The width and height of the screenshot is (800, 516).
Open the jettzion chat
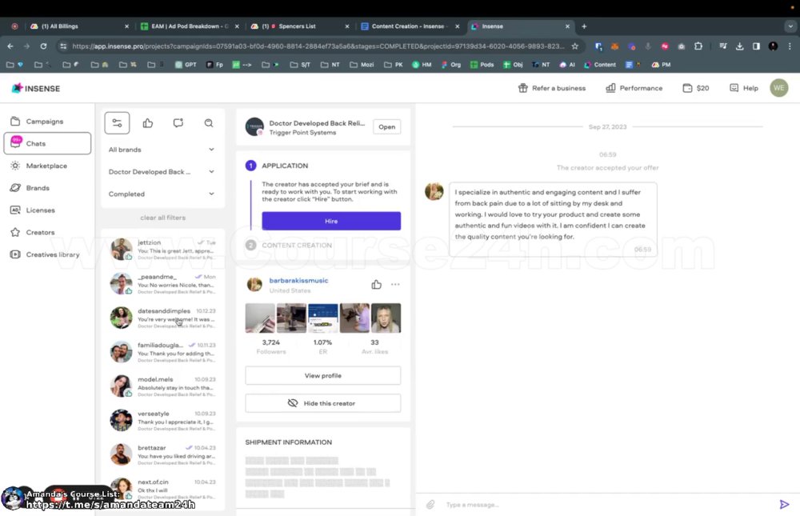point(163,249)
